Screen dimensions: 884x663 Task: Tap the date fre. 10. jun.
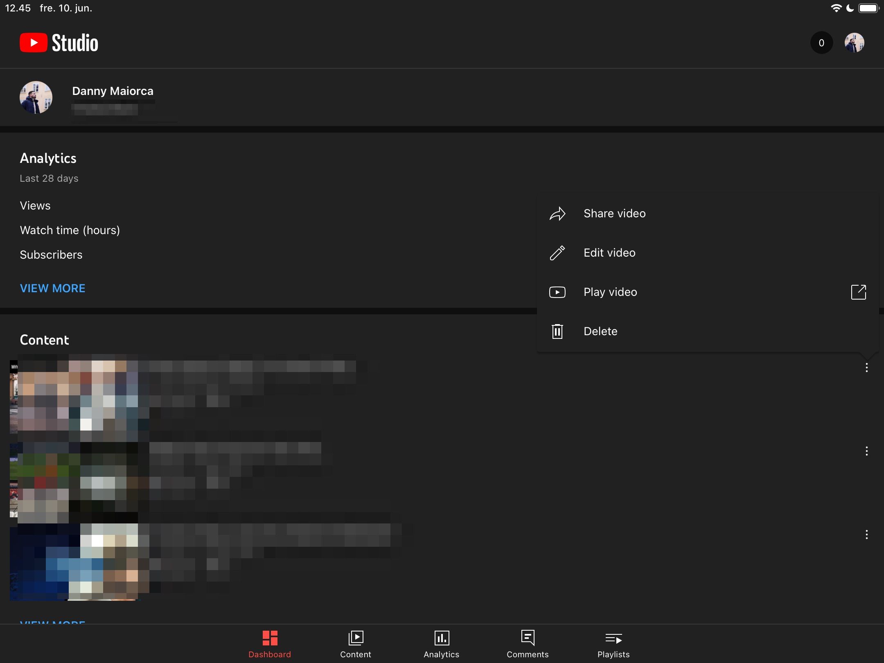(x=66, y=8)
